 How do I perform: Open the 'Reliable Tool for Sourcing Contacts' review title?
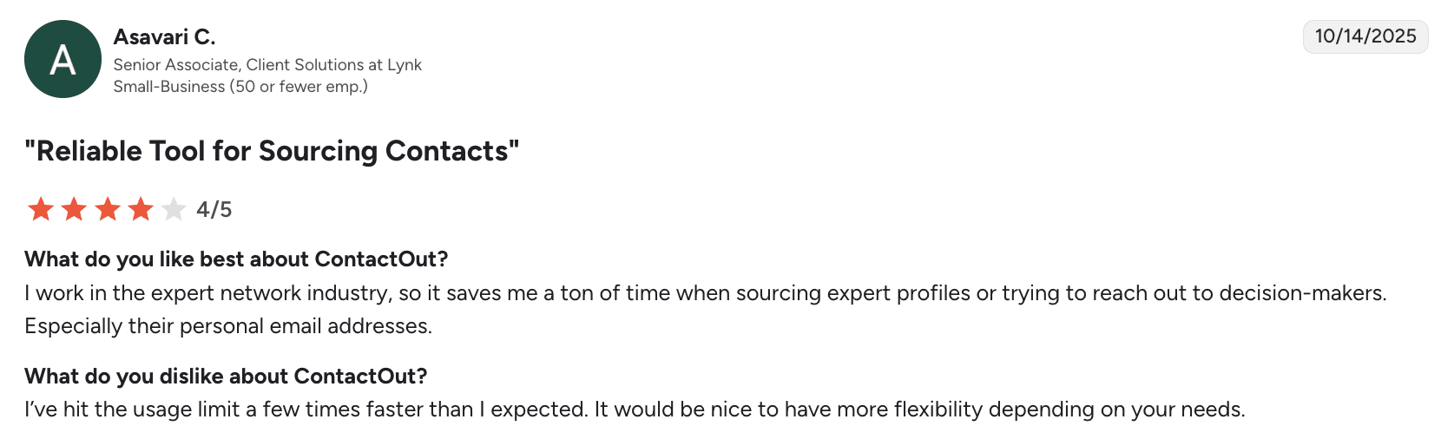click(x=272, y=151)
